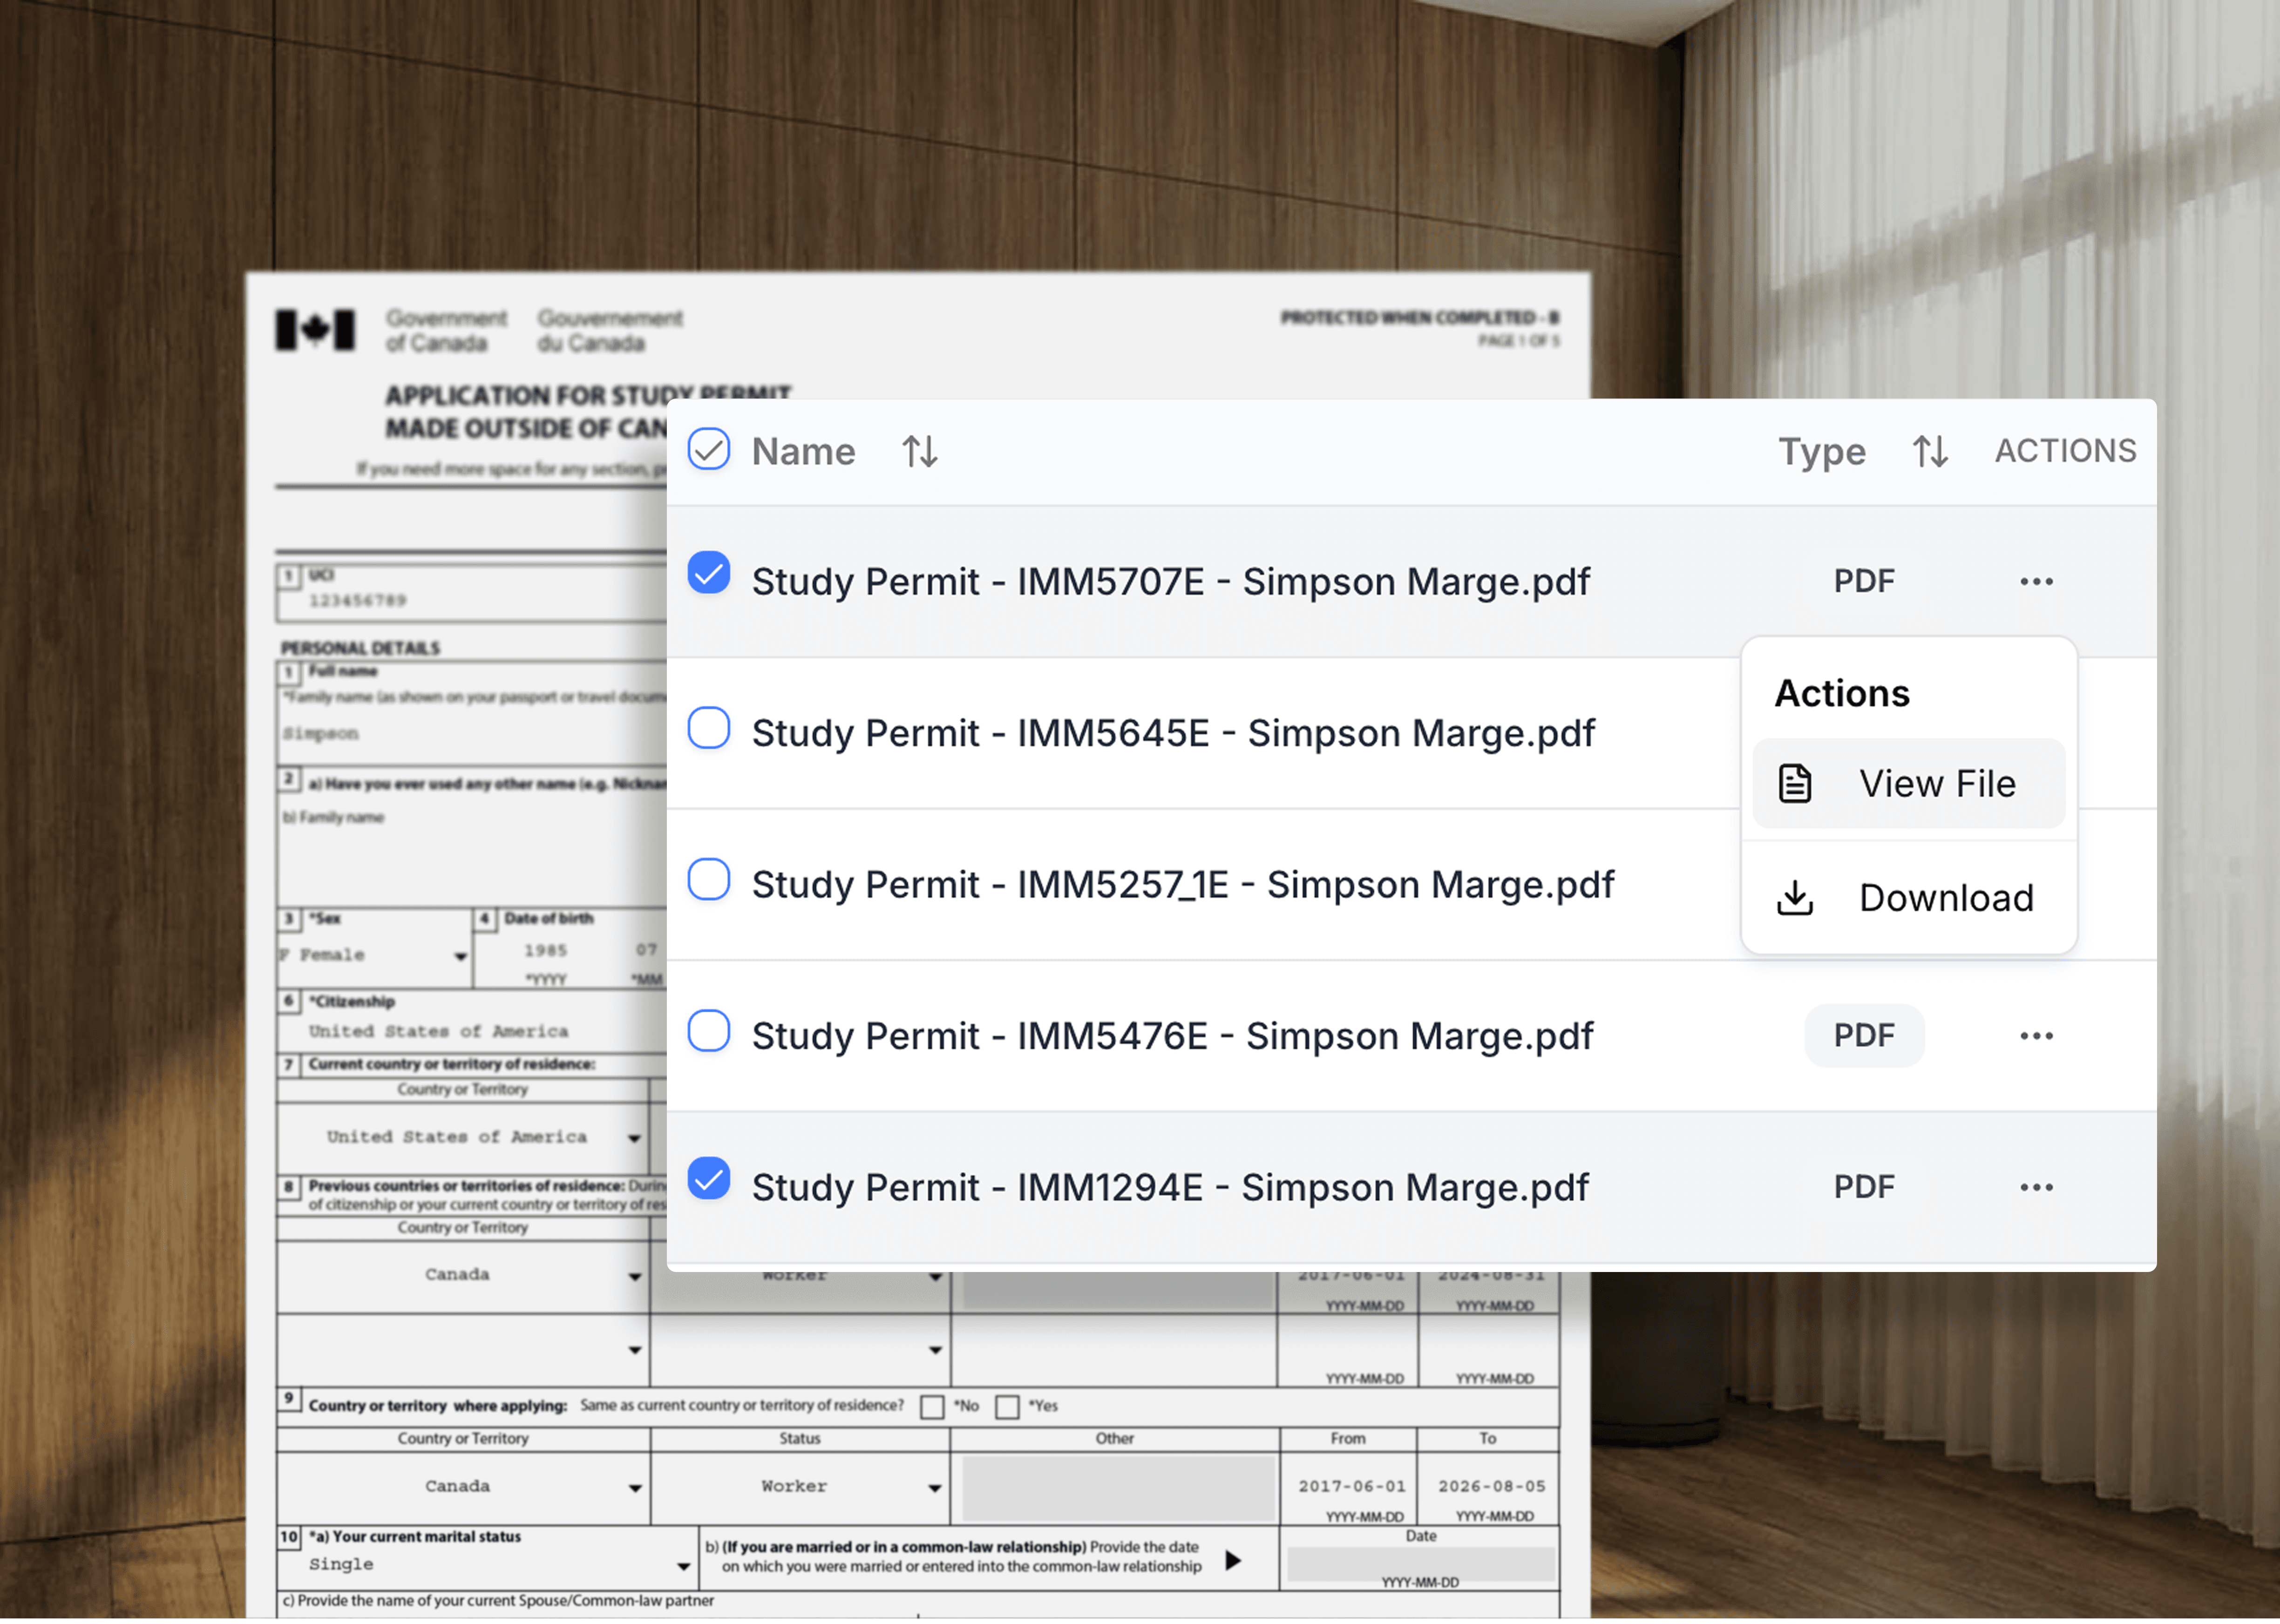Select 'Study Permit - IMM5476E - Simpson Marge.pdf'
2280x1624 pixels.
[1172, 1037]
